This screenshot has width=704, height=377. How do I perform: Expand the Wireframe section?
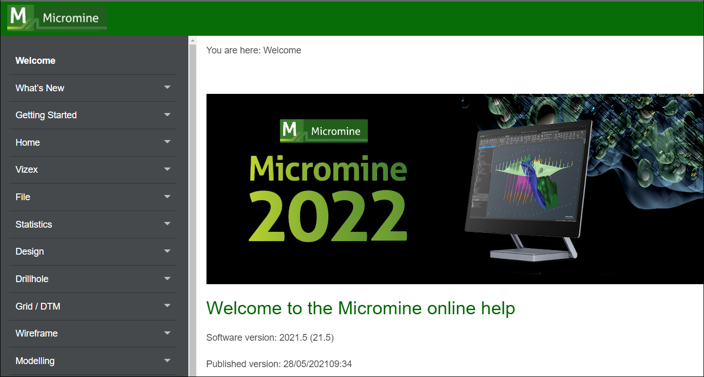[x=167, y=333]
